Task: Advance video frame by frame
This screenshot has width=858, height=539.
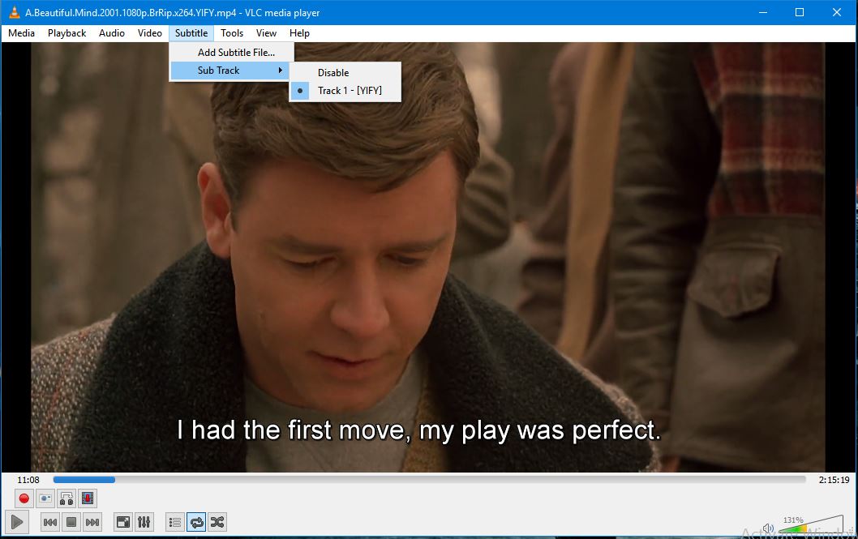Action: pos(88,498)
